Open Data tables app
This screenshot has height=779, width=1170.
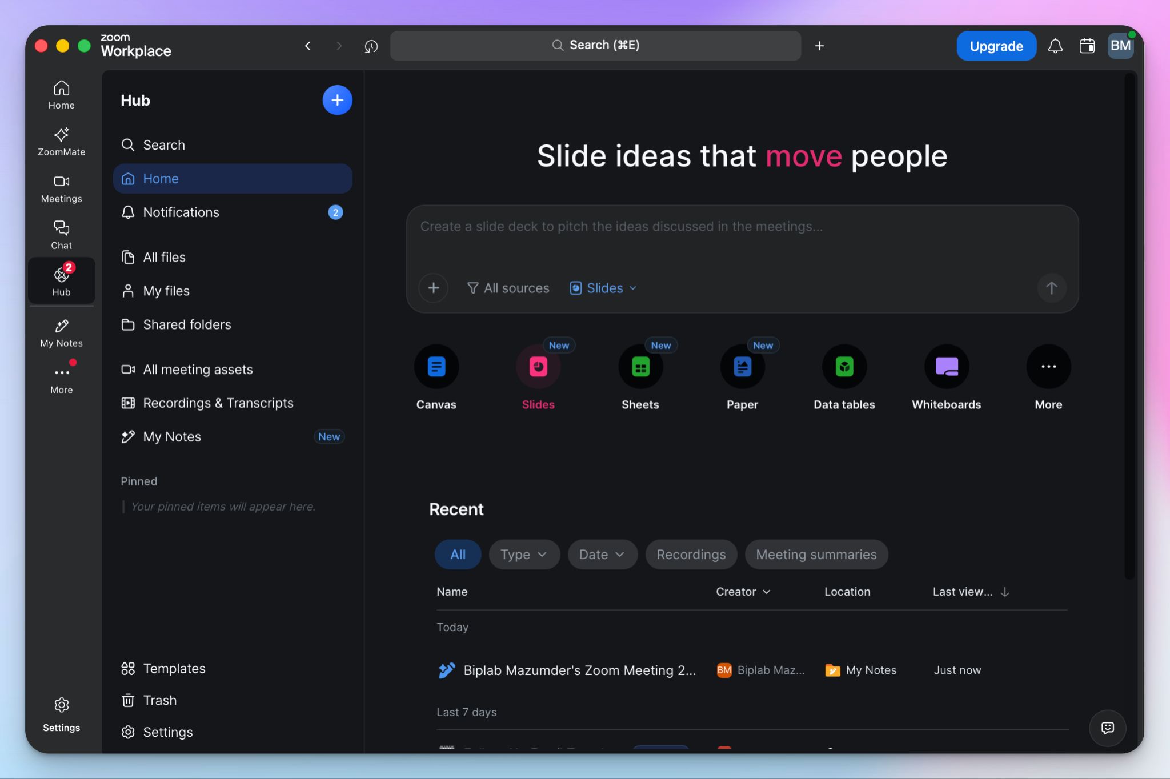(x=844, y=377)
